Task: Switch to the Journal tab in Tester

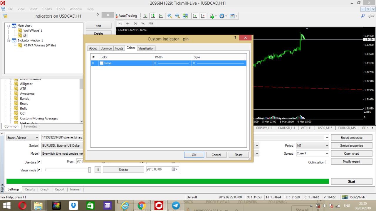Action: click(75, 189)
